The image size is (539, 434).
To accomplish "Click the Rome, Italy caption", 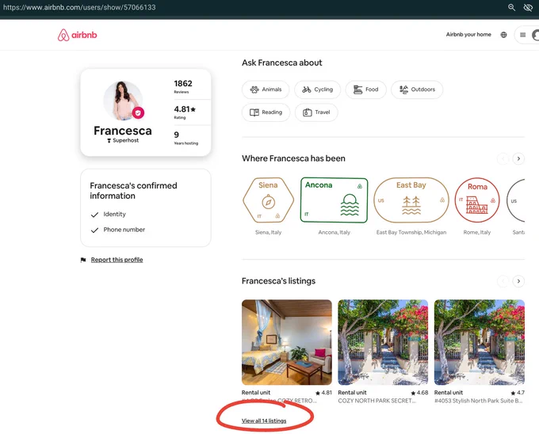I will pyautogui.click(x=477, y=233).
